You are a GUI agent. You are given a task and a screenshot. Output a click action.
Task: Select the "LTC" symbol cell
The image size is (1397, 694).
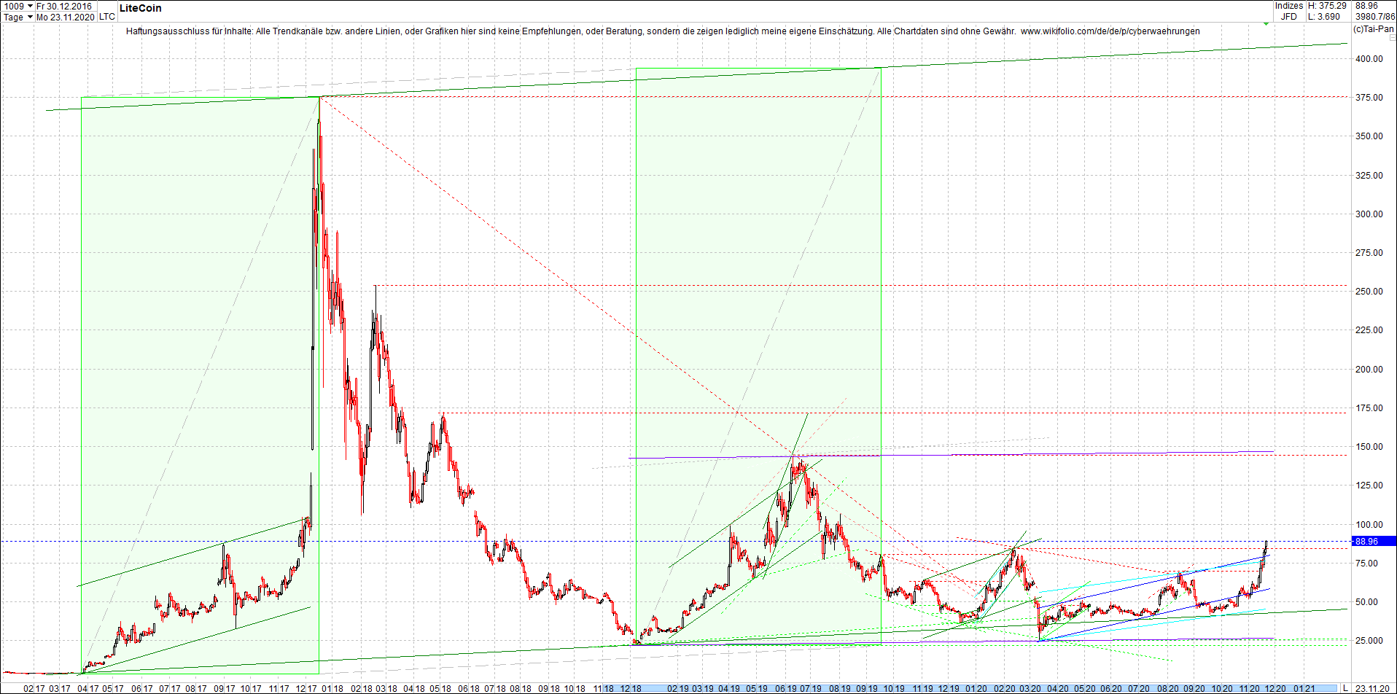107,16
